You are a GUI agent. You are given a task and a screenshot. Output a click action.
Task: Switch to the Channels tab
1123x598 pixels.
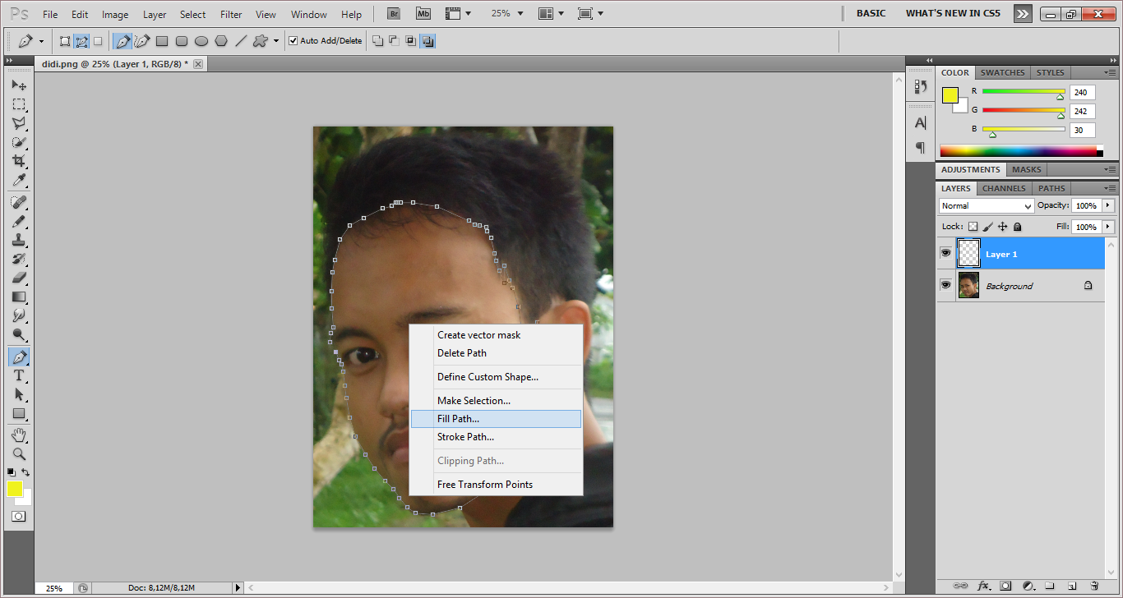click(x=1004, y=188)
